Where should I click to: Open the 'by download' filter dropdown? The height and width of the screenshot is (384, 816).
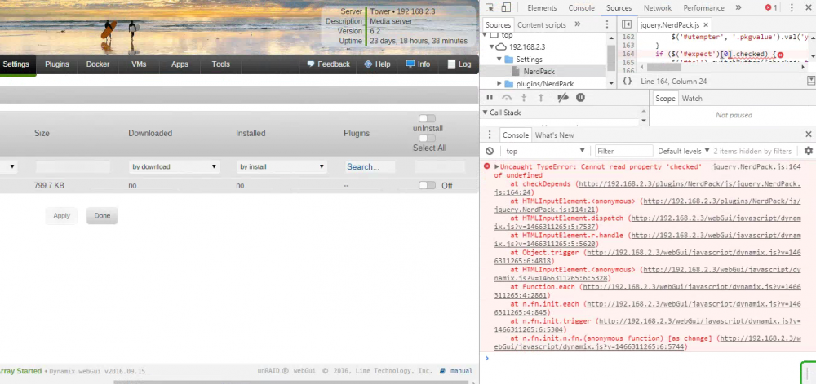coord(174,167)
